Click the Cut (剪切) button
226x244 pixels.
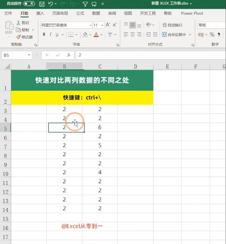click(x=23, y=23)
